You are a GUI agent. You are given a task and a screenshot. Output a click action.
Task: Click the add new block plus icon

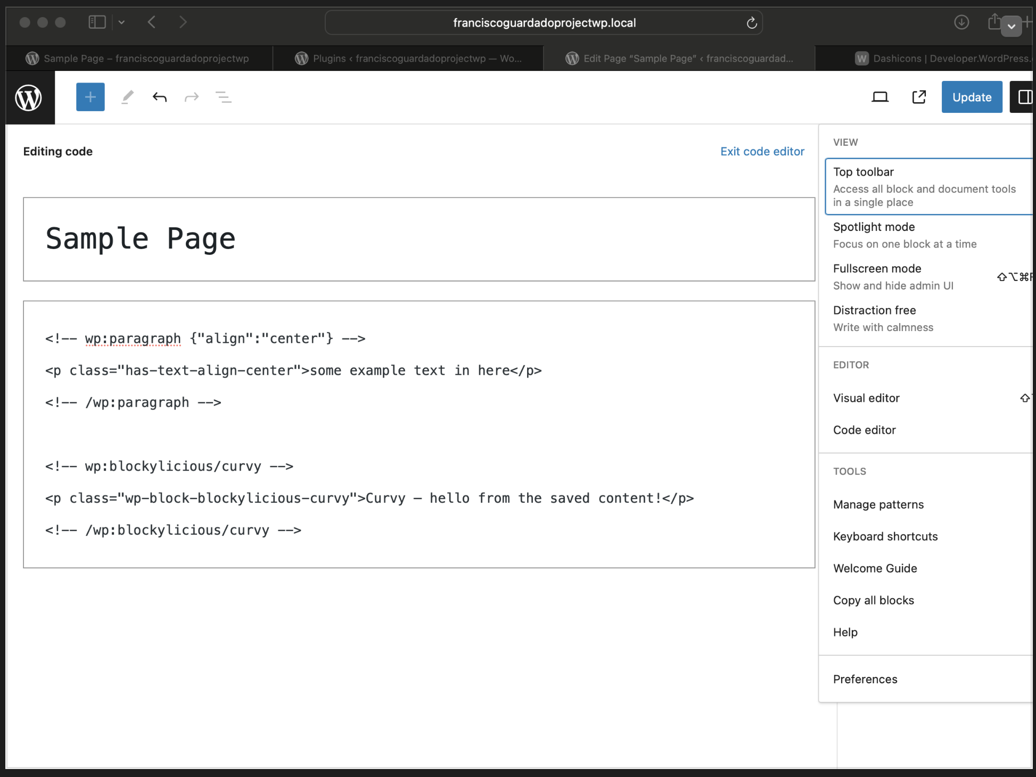(91, 97)
